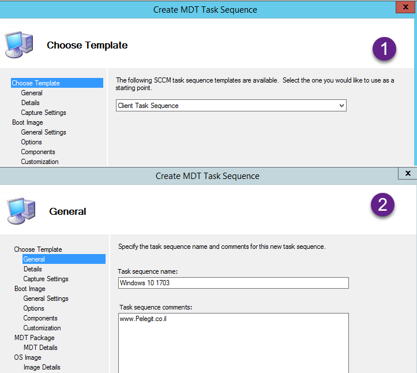The height and width of the screenshot is (373, 417).
Task: Select Choose Template step in top wizard
Action: point(57,83)
